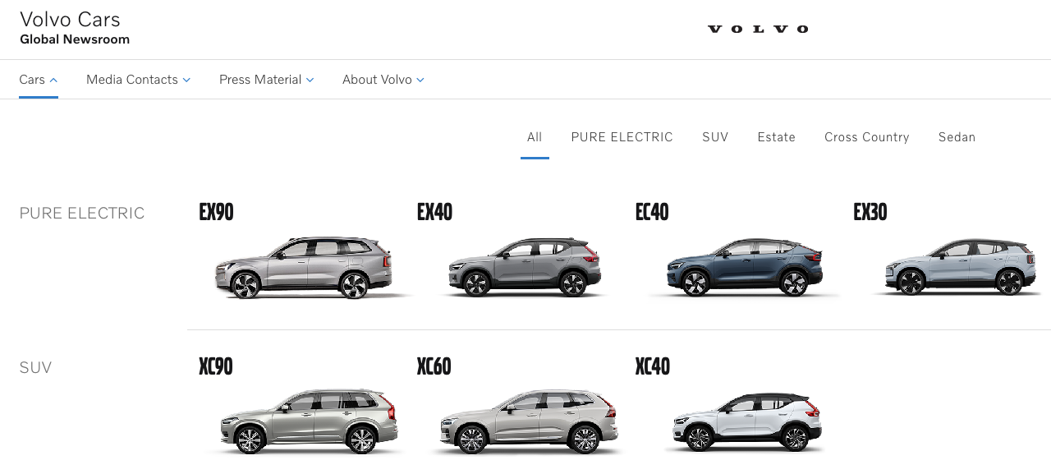Collapse the Cars menu chevron
The width and height of the screenshot is (1051, 474).
53,80
